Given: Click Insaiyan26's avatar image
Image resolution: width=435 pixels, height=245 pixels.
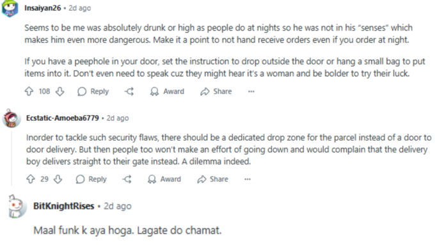Looking at the screenshot, I should (10, 8).
